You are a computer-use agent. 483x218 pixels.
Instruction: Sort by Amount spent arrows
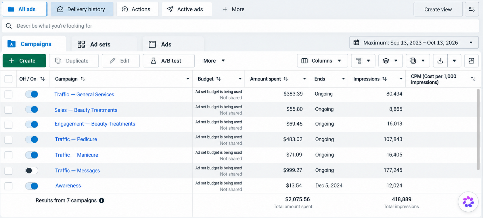pyautogui.click(x=285, y=79)
